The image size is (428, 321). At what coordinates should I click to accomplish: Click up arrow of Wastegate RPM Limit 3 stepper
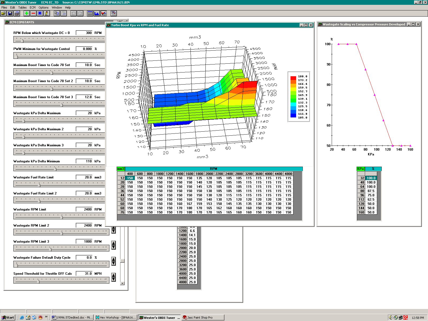click(x=114, y=243)
